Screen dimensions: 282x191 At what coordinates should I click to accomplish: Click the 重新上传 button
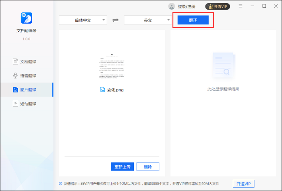[x=122, y=167]
